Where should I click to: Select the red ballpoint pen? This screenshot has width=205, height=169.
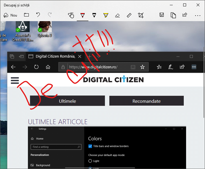[x=83, y=15]
